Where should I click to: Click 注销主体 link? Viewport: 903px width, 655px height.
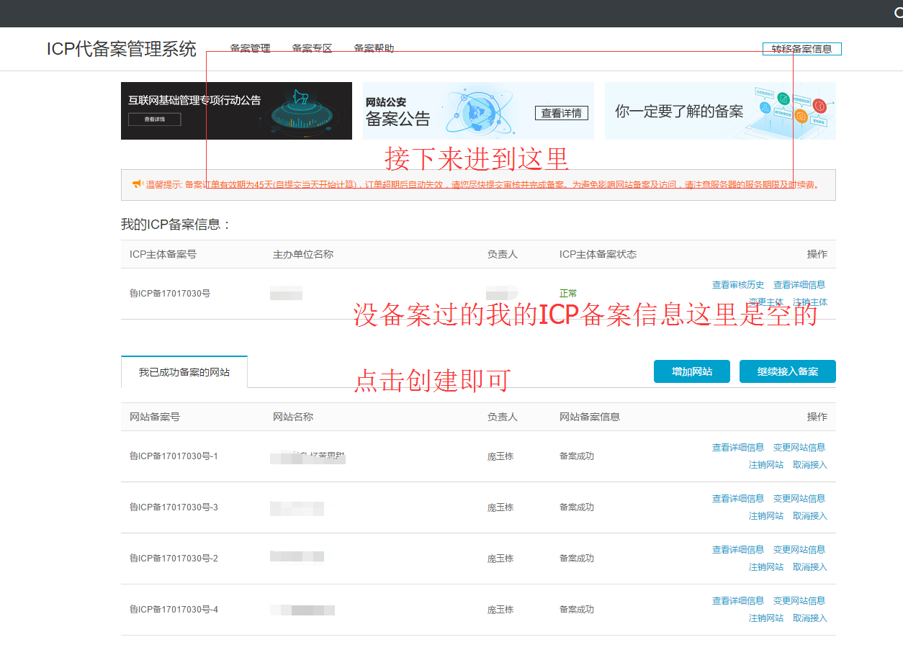pos(810,302)
